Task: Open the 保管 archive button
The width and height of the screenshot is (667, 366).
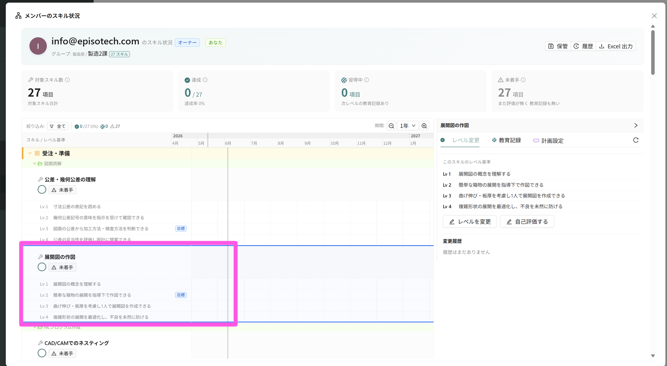Action: (558, 46)
